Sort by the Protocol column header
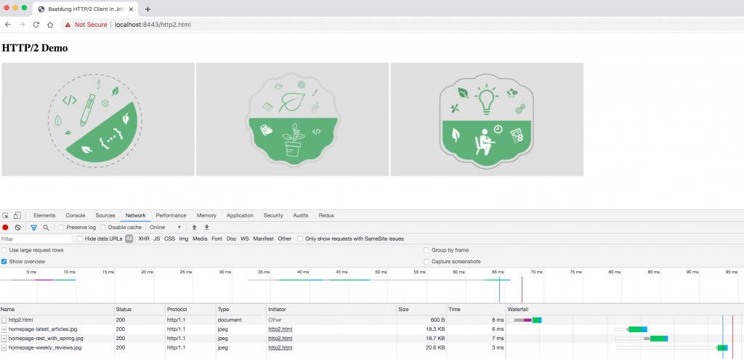Image resolution: width=744 pixels, height=359 pixels. [190, 309]
